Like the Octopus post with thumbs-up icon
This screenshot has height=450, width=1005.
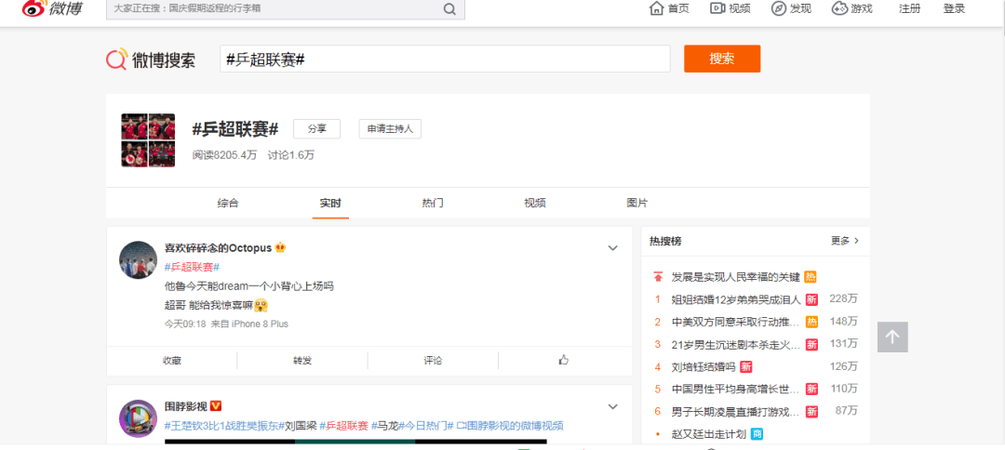point(564,360)
